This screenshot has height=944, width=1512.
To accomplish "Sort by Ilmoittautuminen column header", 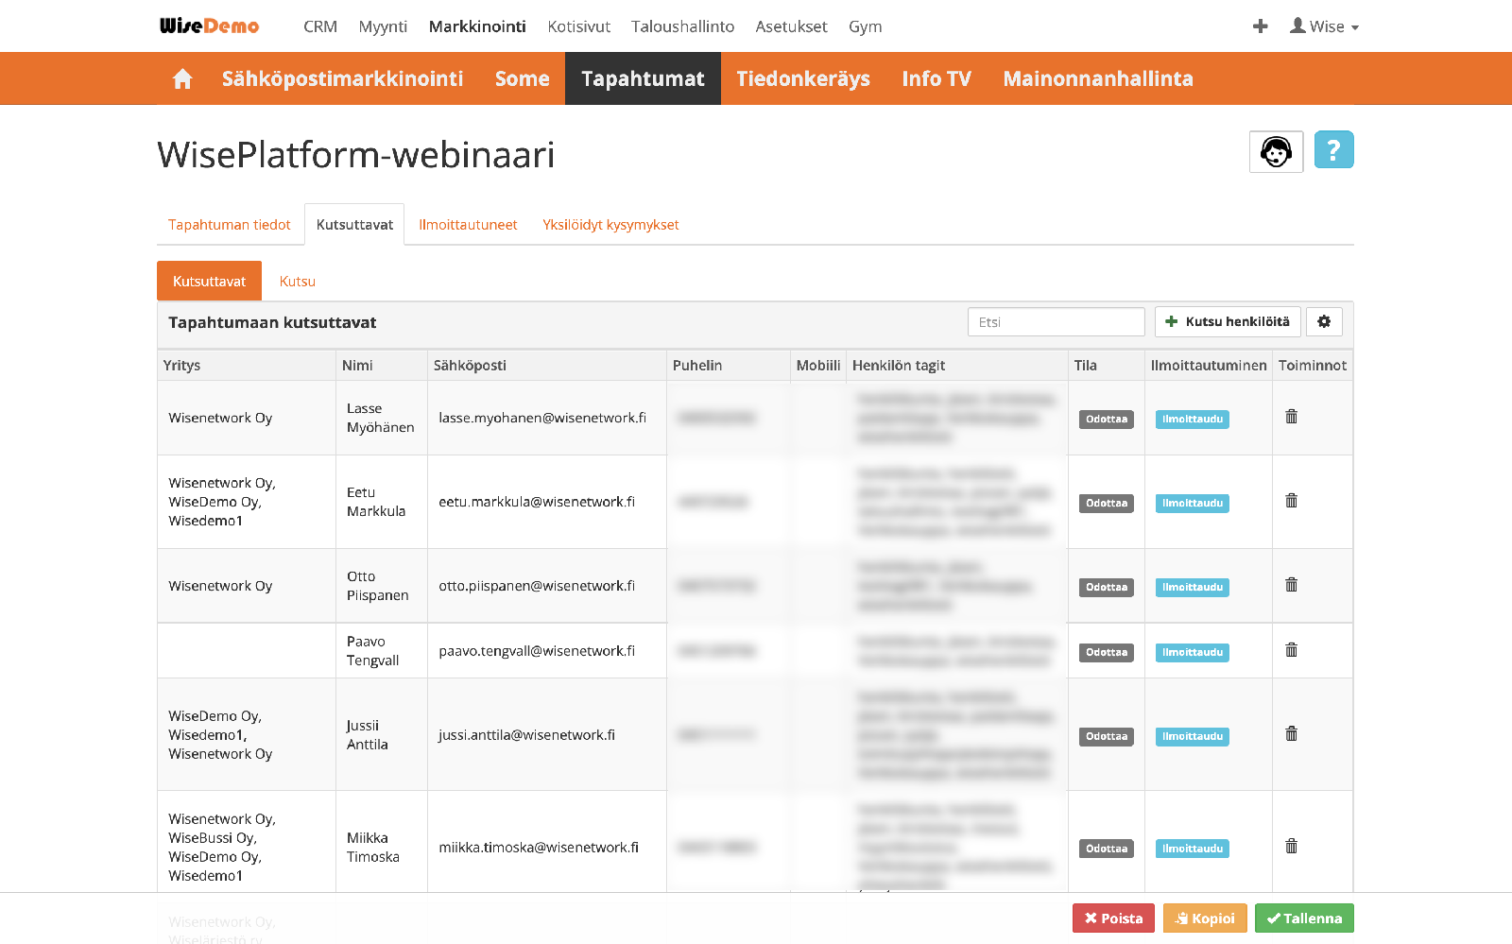I will point(1208,365).
